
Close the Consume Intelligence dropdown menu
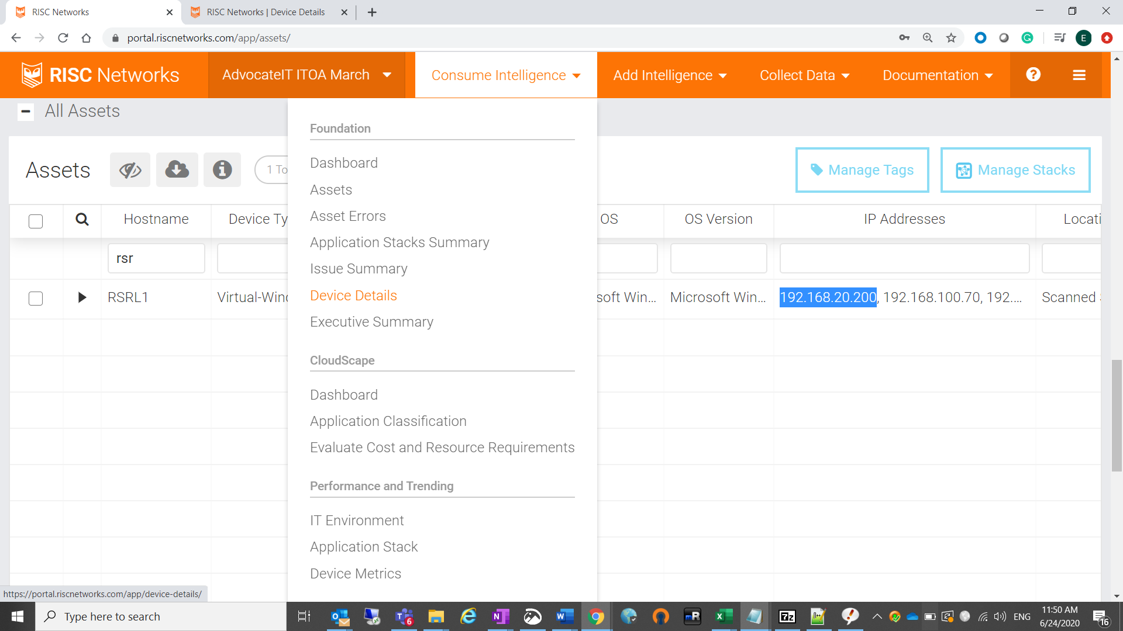506,75
